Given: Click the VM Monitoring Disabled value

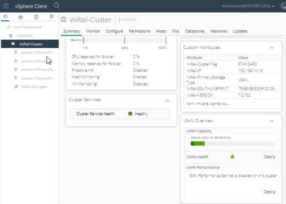Looking at the screenshot, I should [140, 84].
